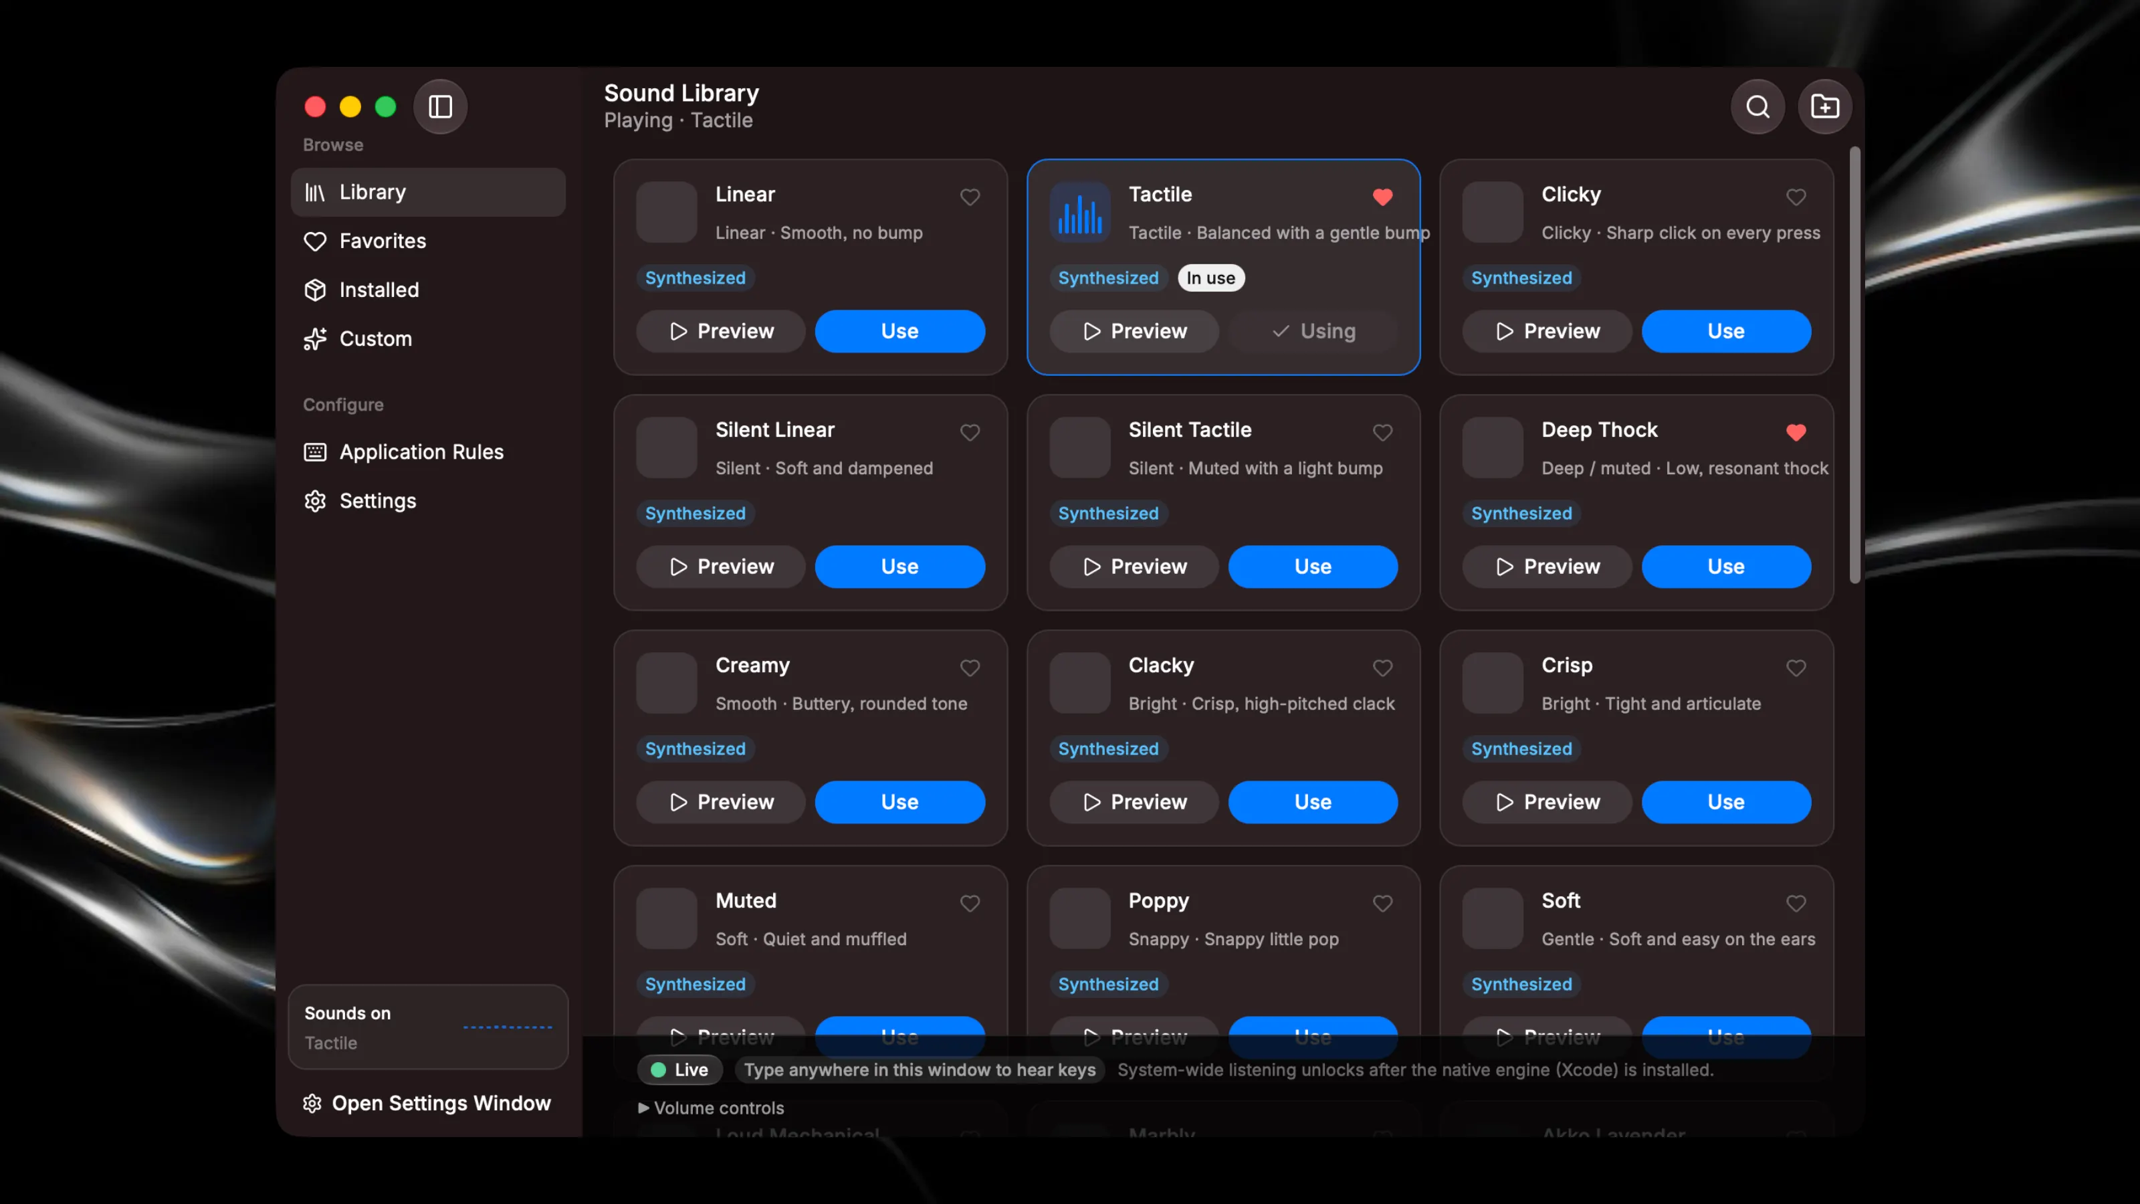This screenshot has height=1204, width=2140.
Task: Open Application Rules
Action: (x=428, y=452)
